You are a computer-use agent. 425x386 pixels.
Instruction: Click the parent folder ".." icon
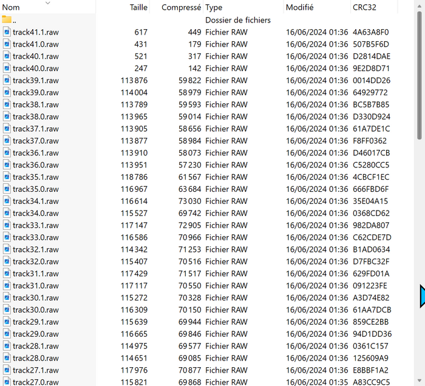coord(7,20)
